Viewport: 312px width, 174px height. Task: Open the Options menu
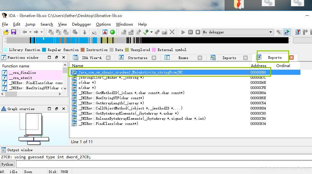[103, 24]
